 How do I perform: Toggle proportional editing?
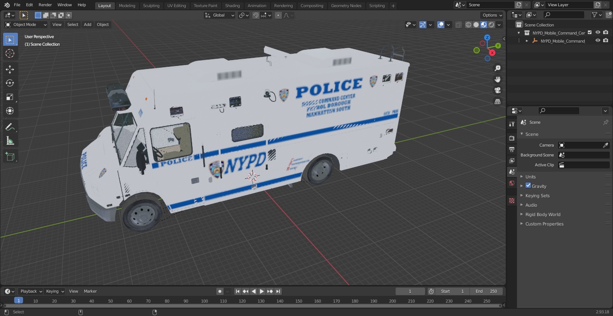tap(278, 15)
